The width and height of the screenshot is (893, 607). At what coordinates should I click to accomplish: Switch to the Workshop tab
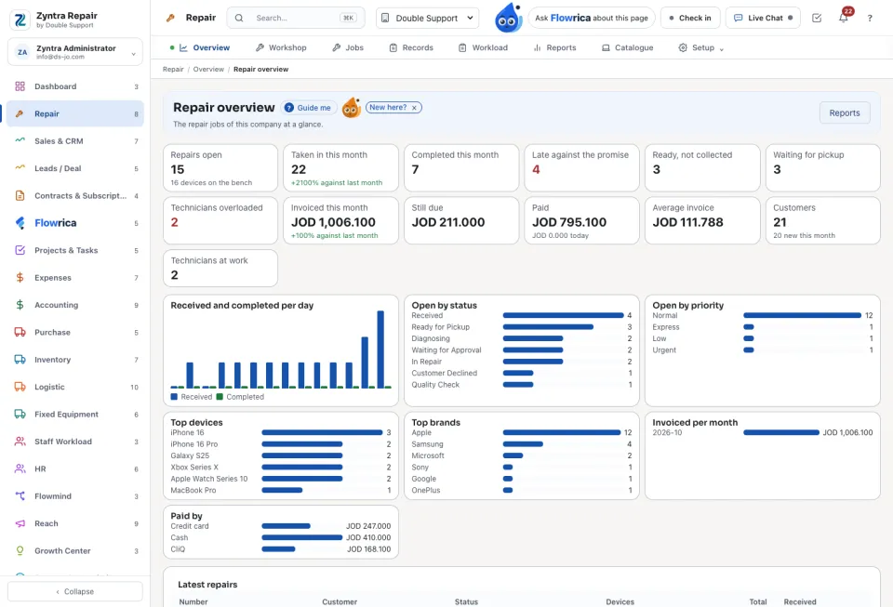tap(281, 47)
